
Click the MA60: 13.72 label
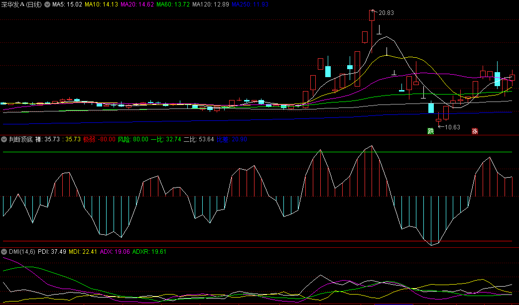point(173,4)
